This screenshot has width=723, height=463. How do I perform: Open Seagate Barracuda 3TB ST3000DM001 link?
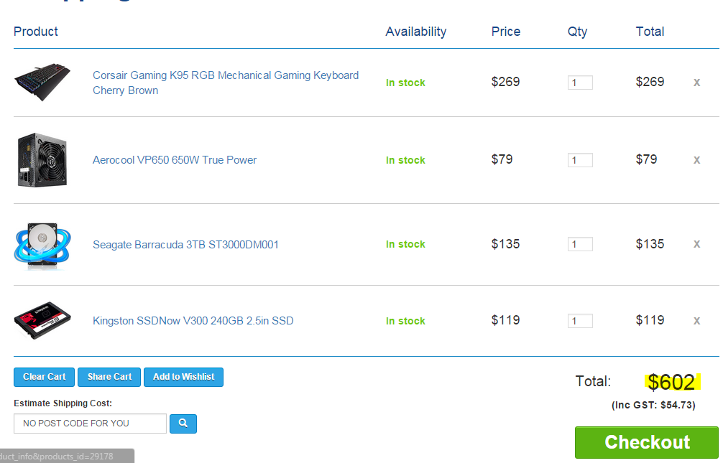(x=185, y=245)
